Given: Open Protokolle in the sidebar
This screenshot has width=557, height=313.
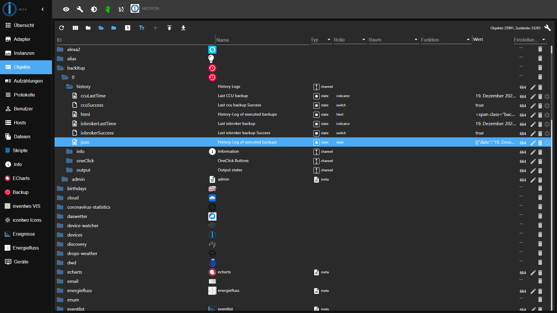Looking at the screenshot, I should coord(26,95).
